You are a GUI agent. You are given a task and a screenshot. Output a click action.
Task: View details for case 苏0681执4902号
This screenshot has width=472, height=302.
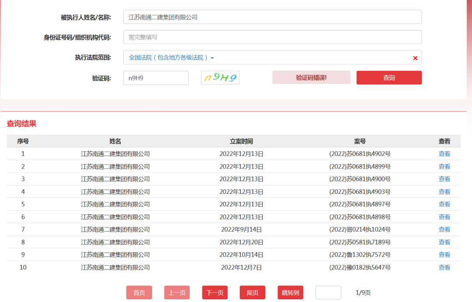click(x=444, y=154)
